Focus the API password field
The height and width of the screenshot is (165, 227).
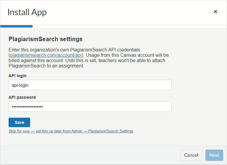pyautogui.click(x=90, y=107)
